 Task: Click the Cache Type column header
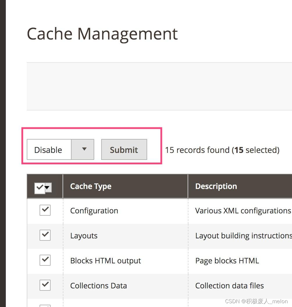tap(90, 186)
